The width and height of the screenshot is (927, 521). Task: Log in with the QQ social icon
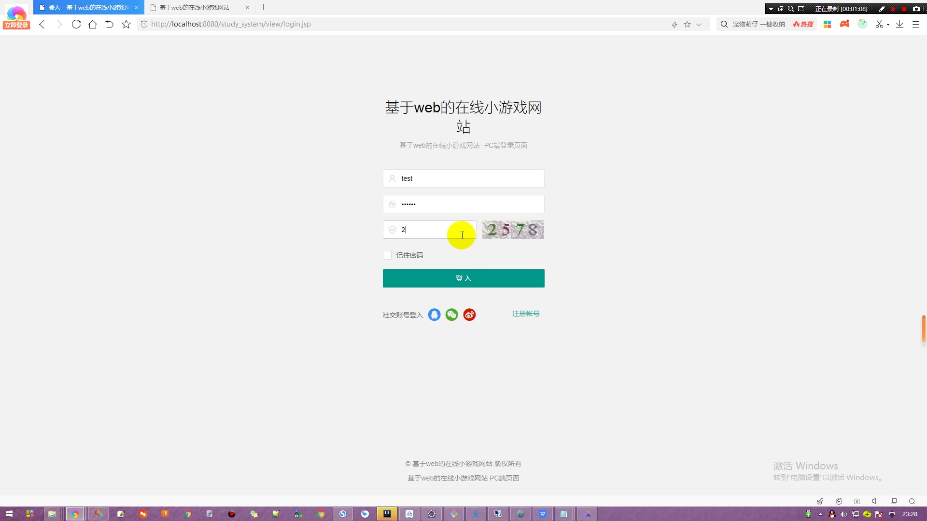point(435,315)
